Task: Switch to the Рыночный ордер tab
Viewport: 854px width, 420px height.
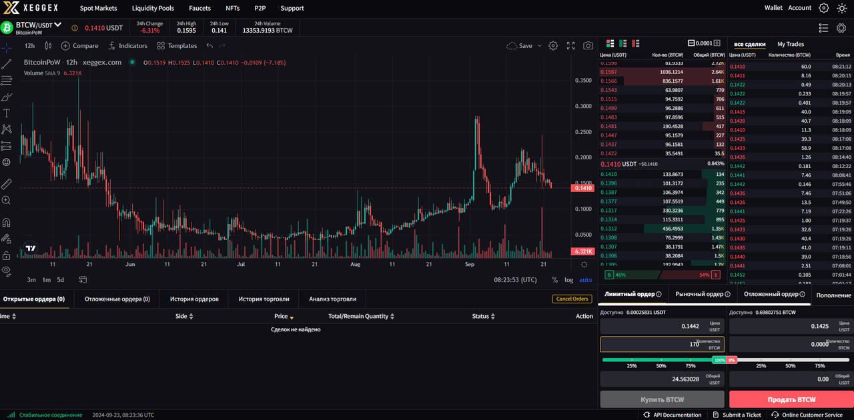Action: pos(703,294)
